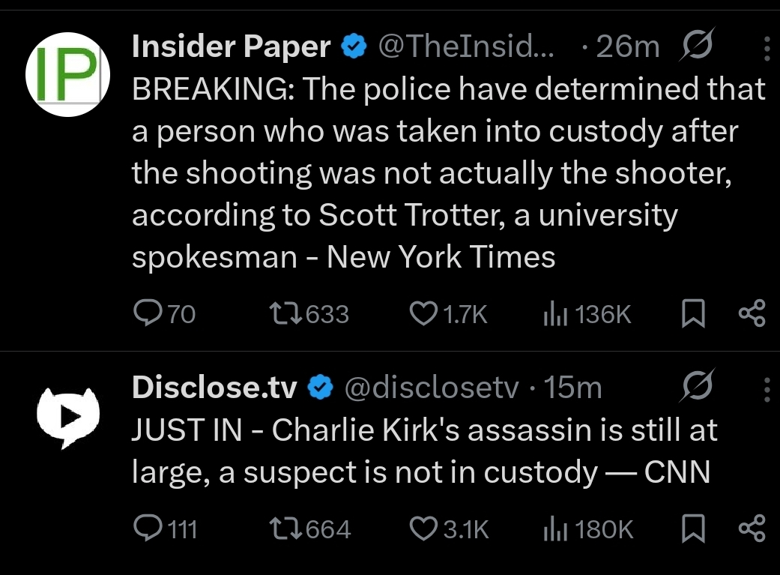
Task: View analytics for the Insider Paper post
Action: pyautogui.click(x=553, y=313)
